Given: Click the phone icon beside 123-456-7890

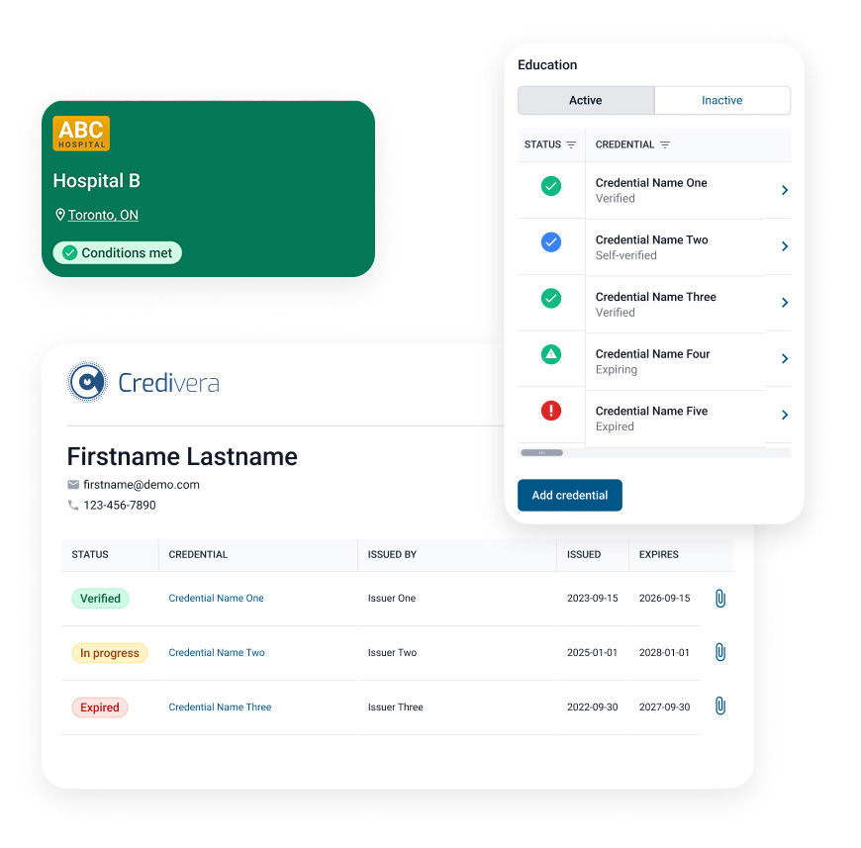Looking at the screenshot, I should pyautogui.click(x=72, y=505).
